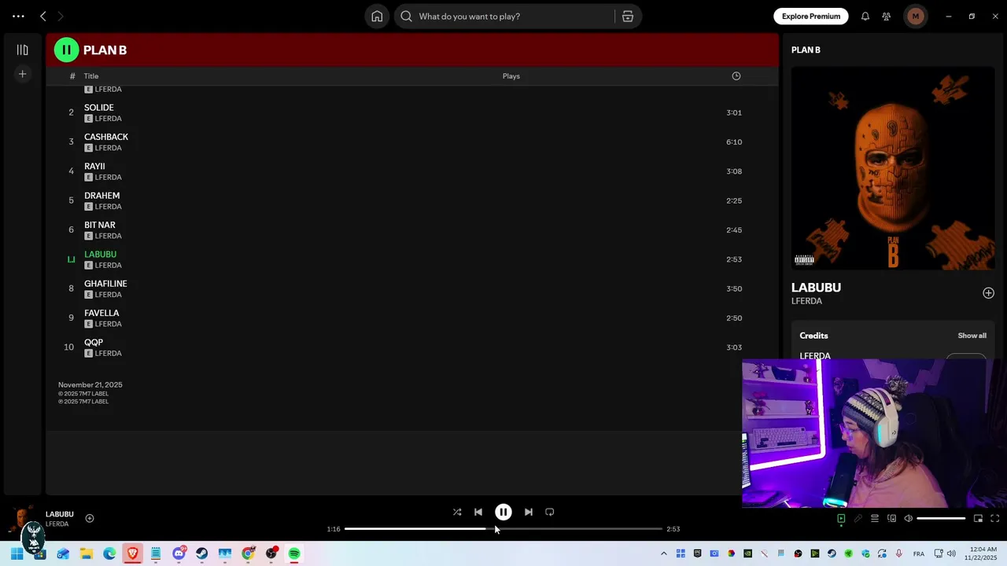Open FRA keyboard language switcher
1007x566 pixels.
point(919,554)
